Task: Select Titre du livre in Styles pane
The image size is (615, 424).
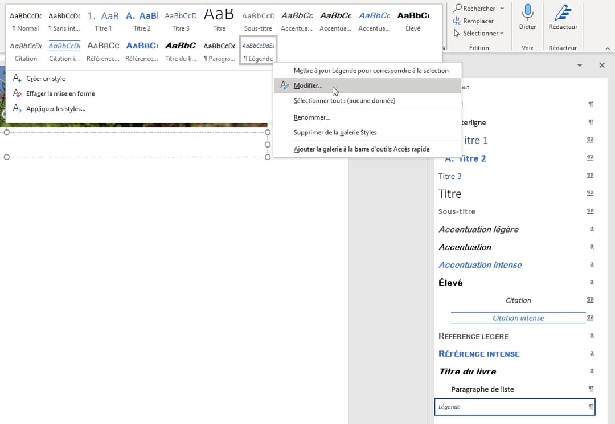Action: tap(467, 372)
